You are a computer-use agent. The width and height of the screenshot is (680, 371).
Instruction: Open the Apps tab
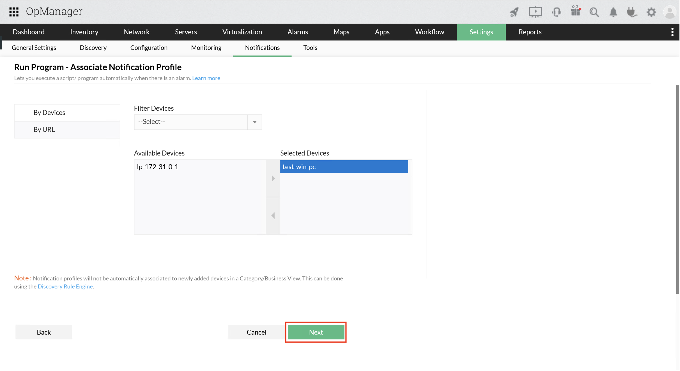382,32
